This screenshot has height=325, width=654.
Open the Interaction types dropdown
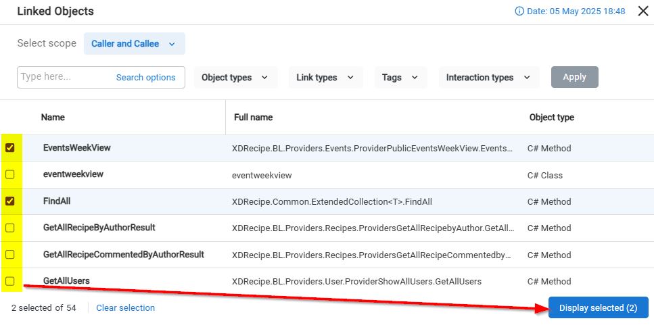click(488, 78)
